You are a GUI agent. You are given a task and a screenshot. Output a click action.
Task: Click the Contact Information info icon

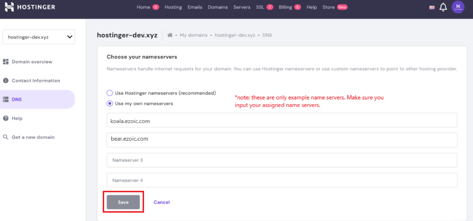tap(6, 81)
